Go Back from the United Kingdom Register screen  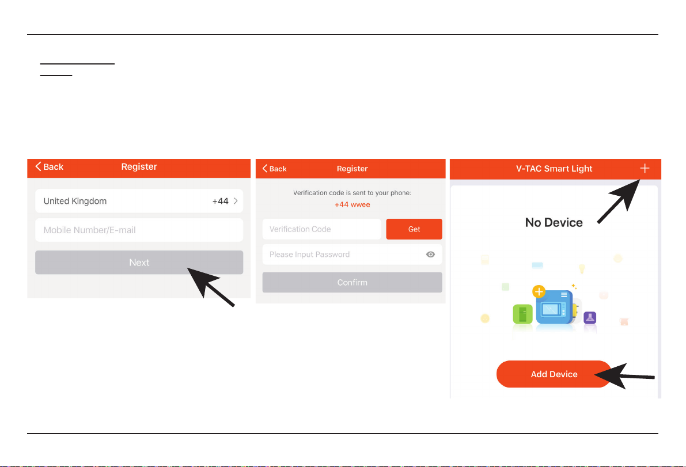tap(50, 166)
